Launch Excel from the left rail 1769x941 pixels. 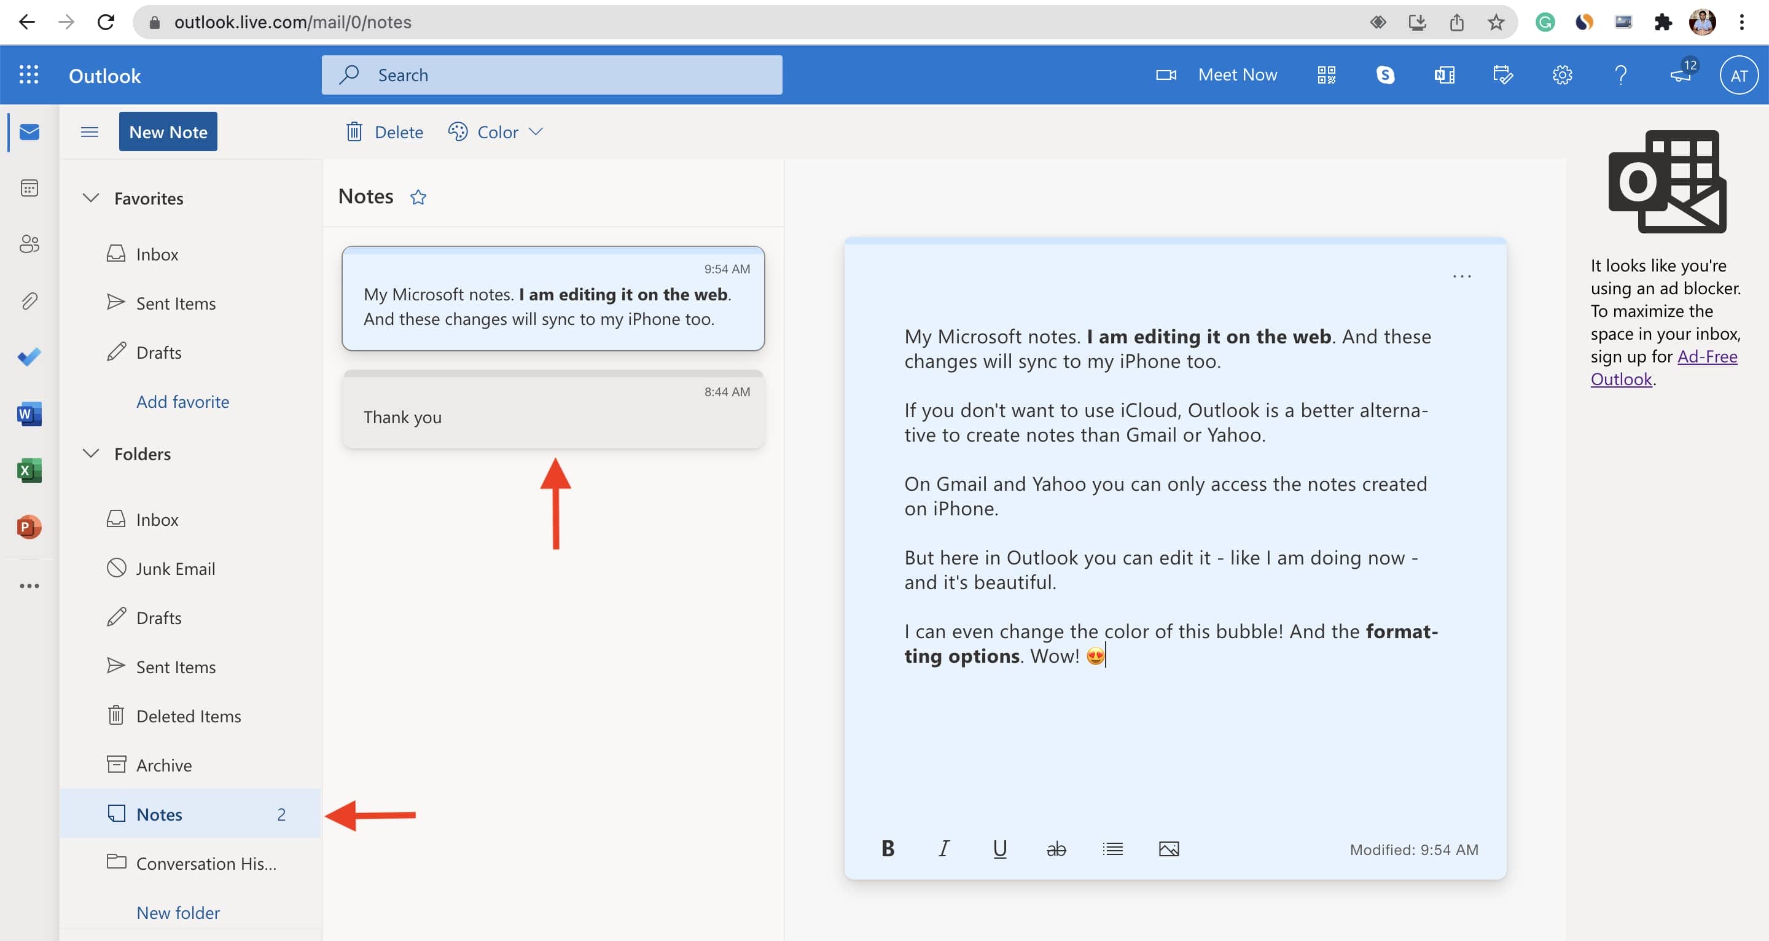(x=29, y=470)
